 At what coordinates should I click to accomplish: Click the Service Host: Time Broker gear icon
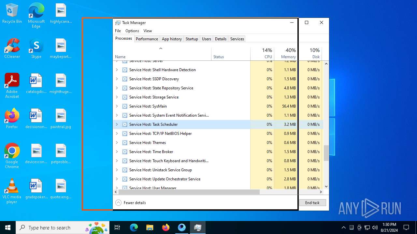124,152
